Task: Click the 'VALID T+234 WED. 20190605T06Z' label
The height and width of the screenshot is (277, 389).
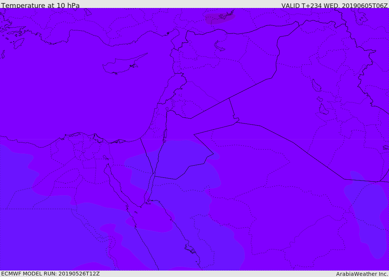Action: [334, 5]
